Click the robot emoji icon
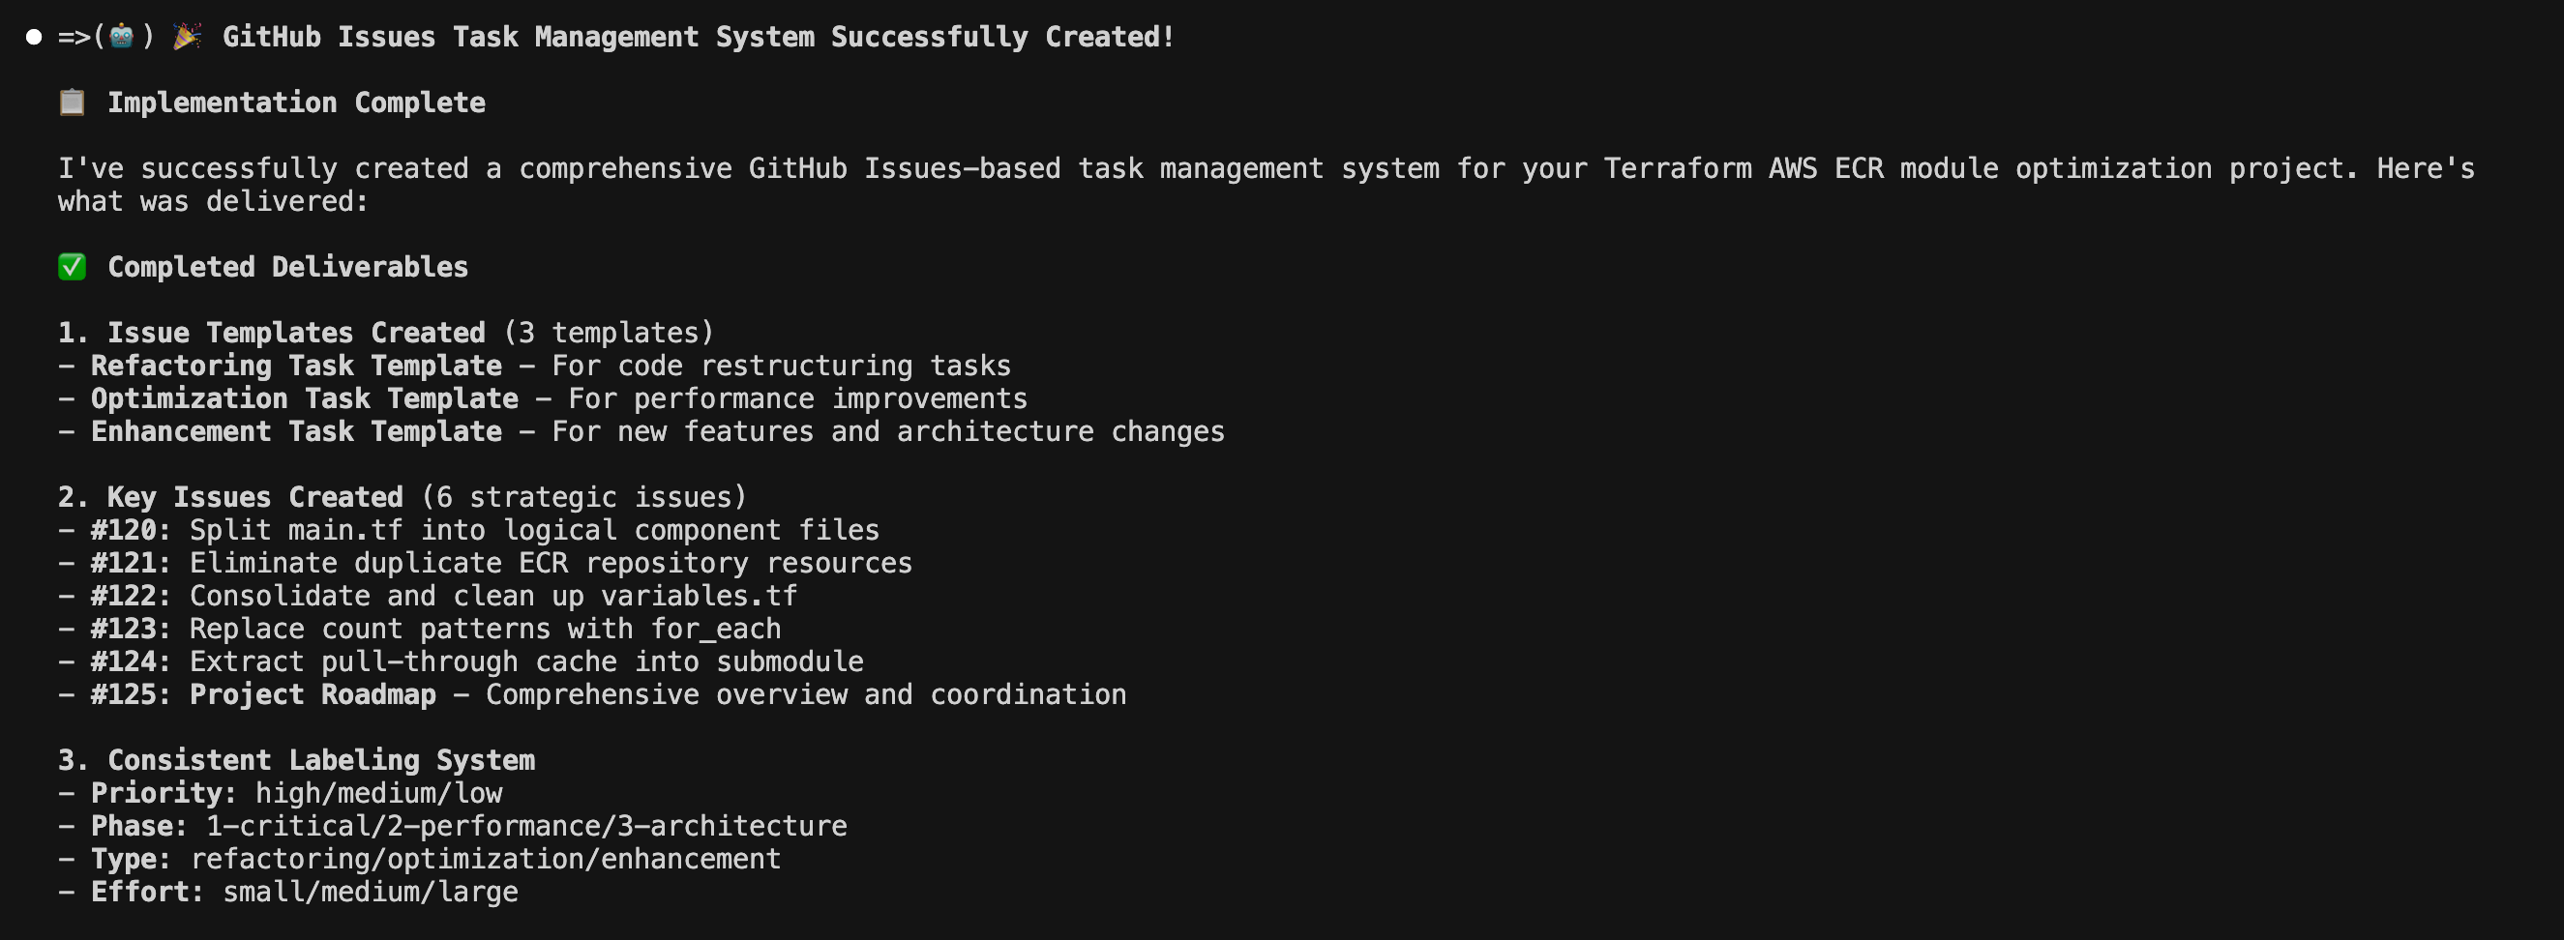Viewport: 2564px width, 940px height. pos(122,37)
